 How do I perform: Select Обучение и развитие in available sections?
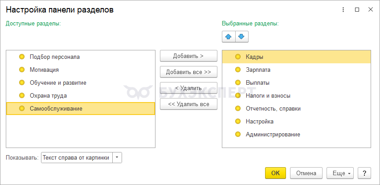[58, 82]
